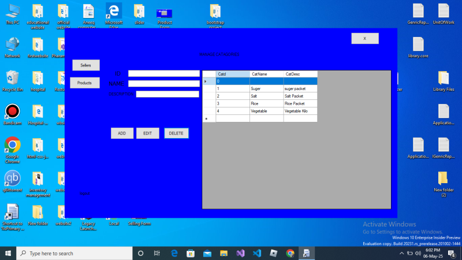
Task: Open the Recycle Bin icon
Action: [x=12, y=78]
